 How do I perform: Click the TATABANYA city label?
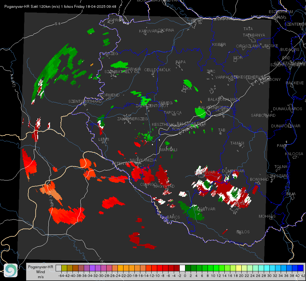pyautogui.click(x=254, y=35)
